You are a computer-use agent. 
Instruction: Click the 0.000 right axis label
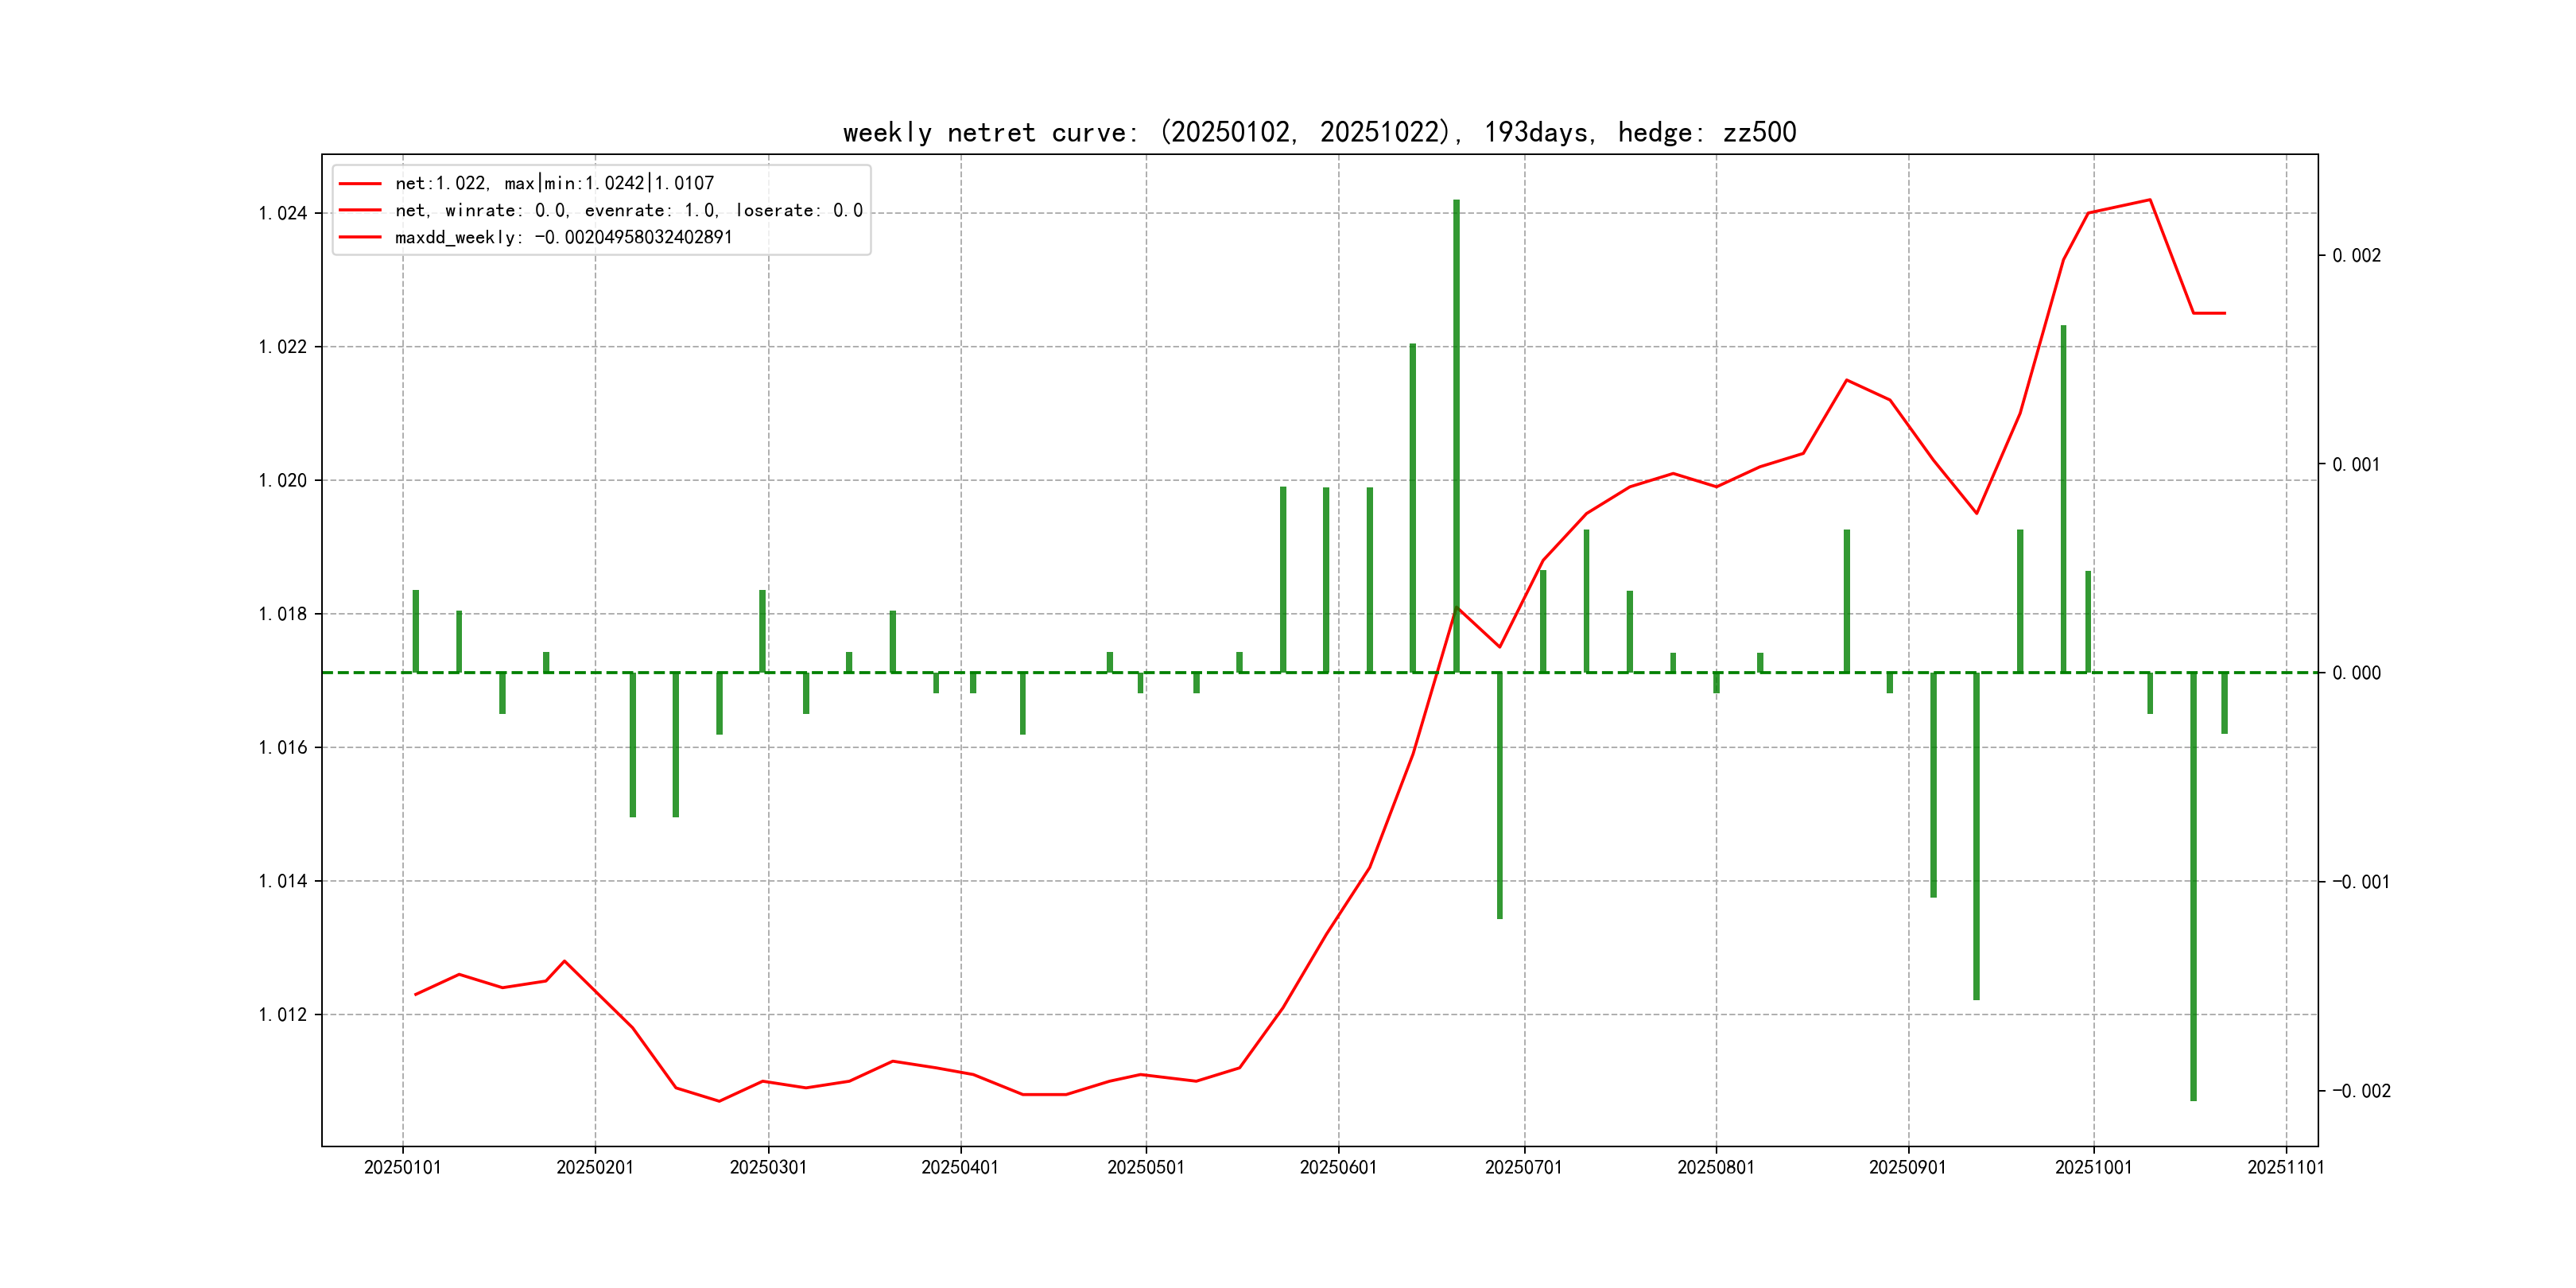pyautogui.click(x=2356, y=673)
